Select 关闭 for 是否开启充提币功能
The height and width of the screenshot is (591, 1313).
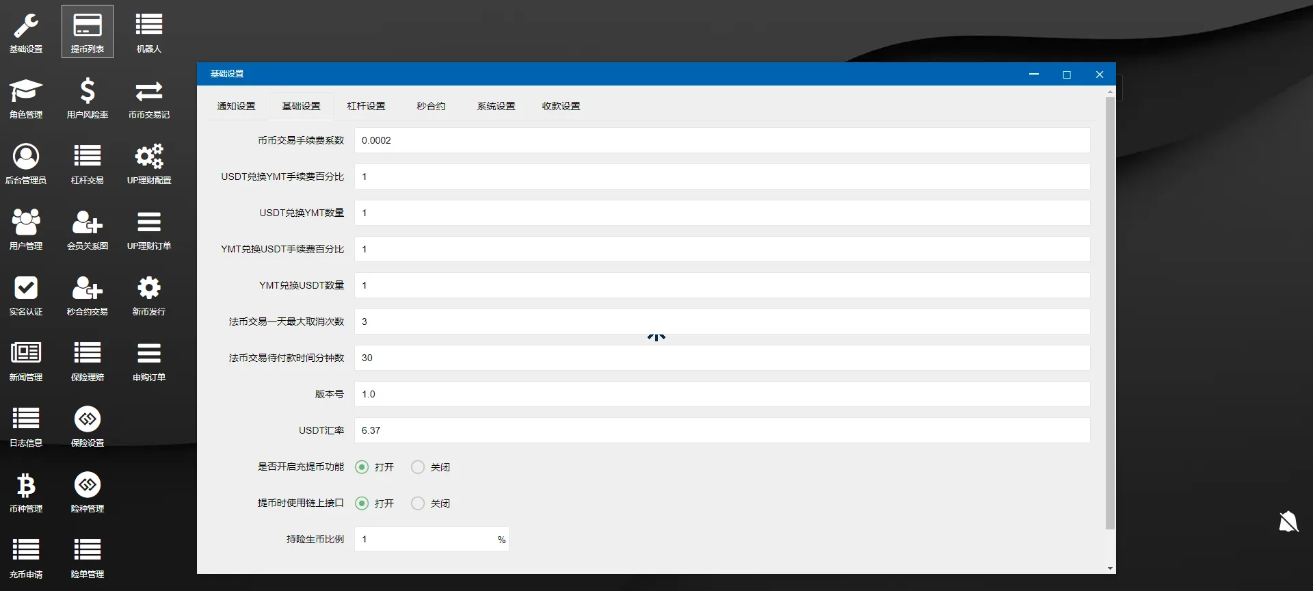click(x=418, y=467)
